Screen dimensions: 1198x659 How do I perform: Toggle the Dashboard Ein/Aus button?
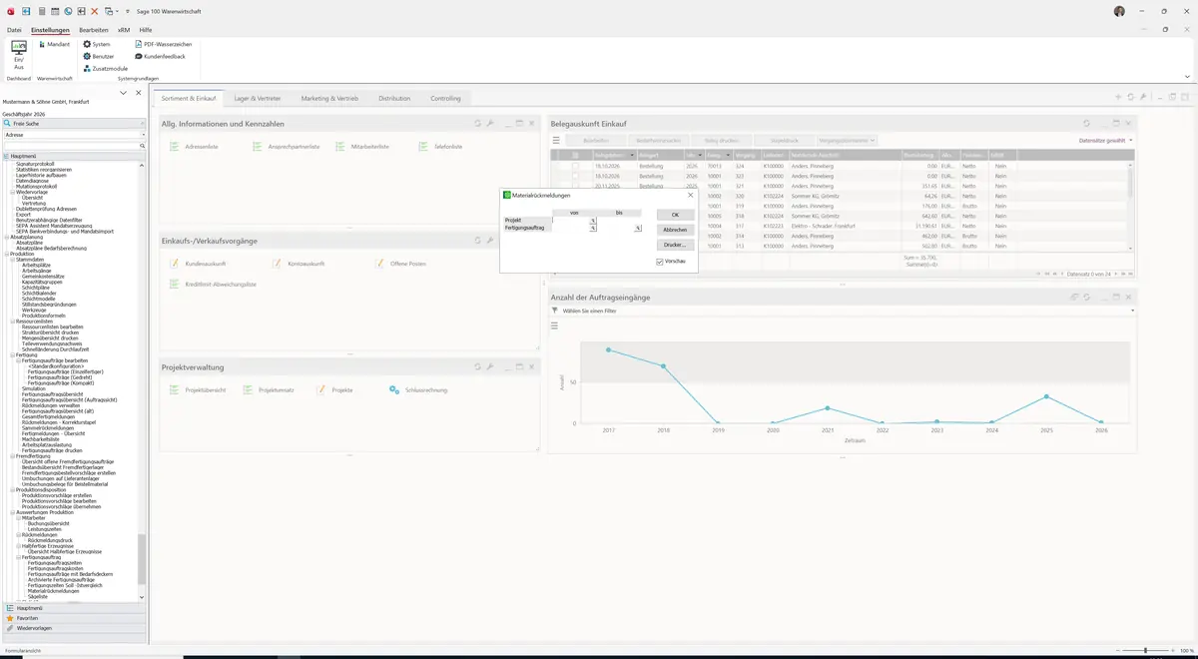tap(19, 54)
